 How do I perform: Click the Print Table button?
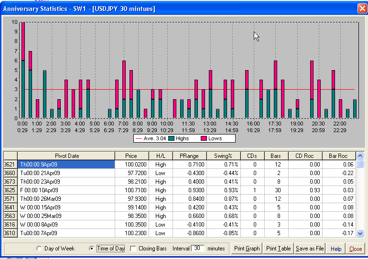[278, 249]
